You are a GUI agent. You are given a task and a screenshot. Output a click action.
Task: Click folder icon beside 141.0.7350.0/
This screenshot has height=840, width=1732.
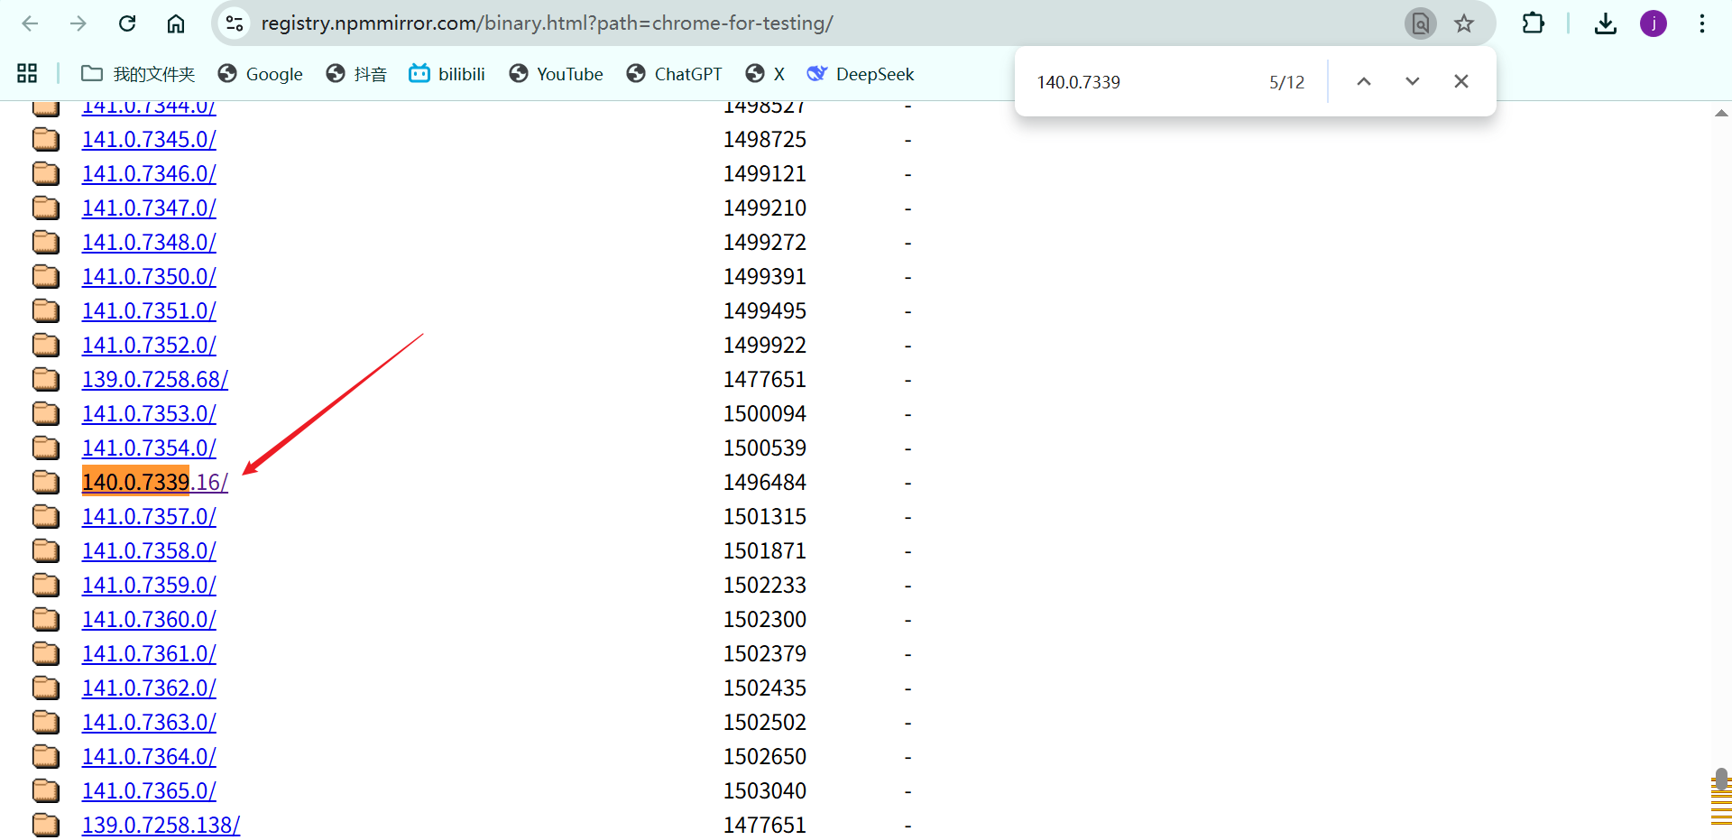tap(46, 277)
